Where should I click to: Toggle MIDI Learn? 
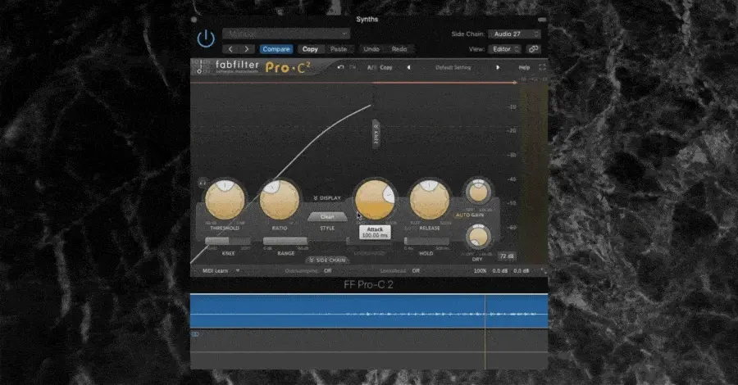[x=215, y=271]
